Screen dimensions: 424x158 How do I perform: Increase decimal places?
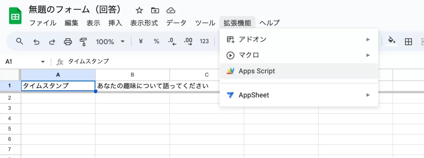pyautogui.click(x=188, y=42)
